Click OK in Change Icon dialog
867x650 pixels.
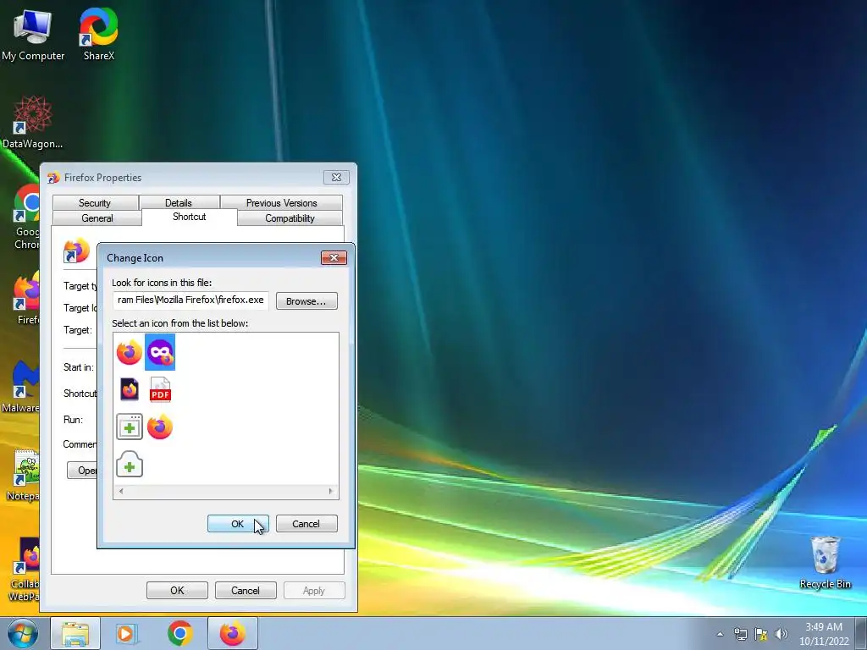point(238,524)
